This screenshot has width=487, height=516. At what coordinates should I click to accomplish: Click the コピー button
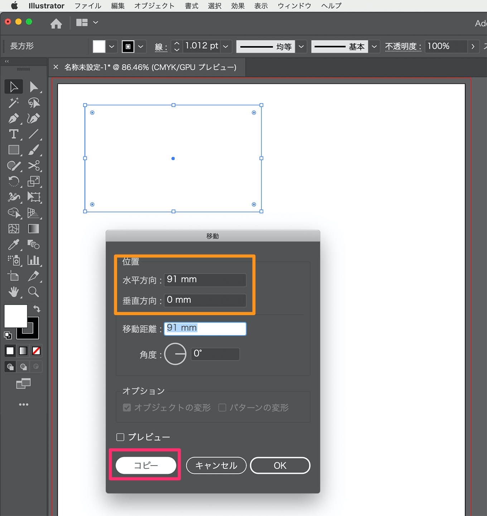click(x=146, y=466)
